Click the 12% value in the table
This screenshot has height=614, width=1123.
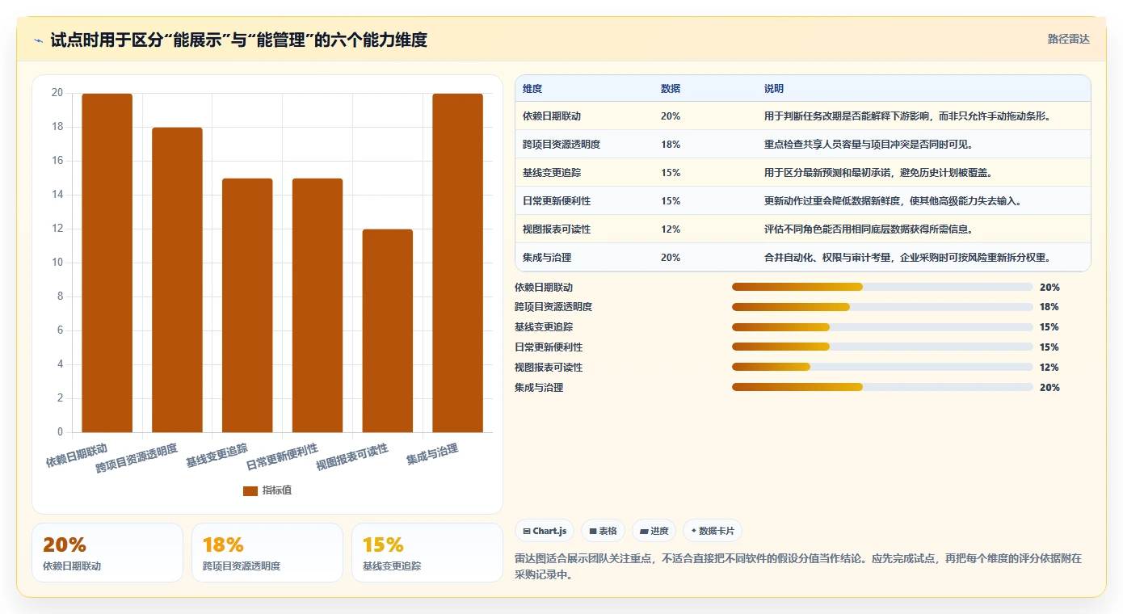point(671,229)
